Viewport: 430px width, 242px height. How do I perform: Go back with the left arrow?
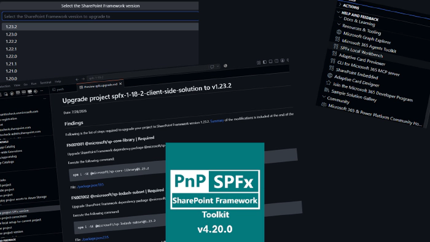77,80
